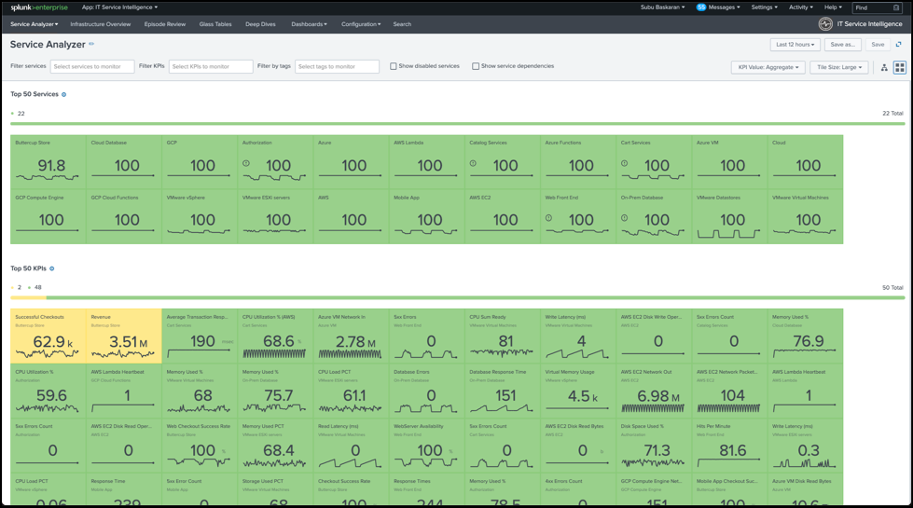This screenshot has height=508, width=913.
Task: Click the Filter by tags input field
Action: pyautogui.click(x=338, y=66)
